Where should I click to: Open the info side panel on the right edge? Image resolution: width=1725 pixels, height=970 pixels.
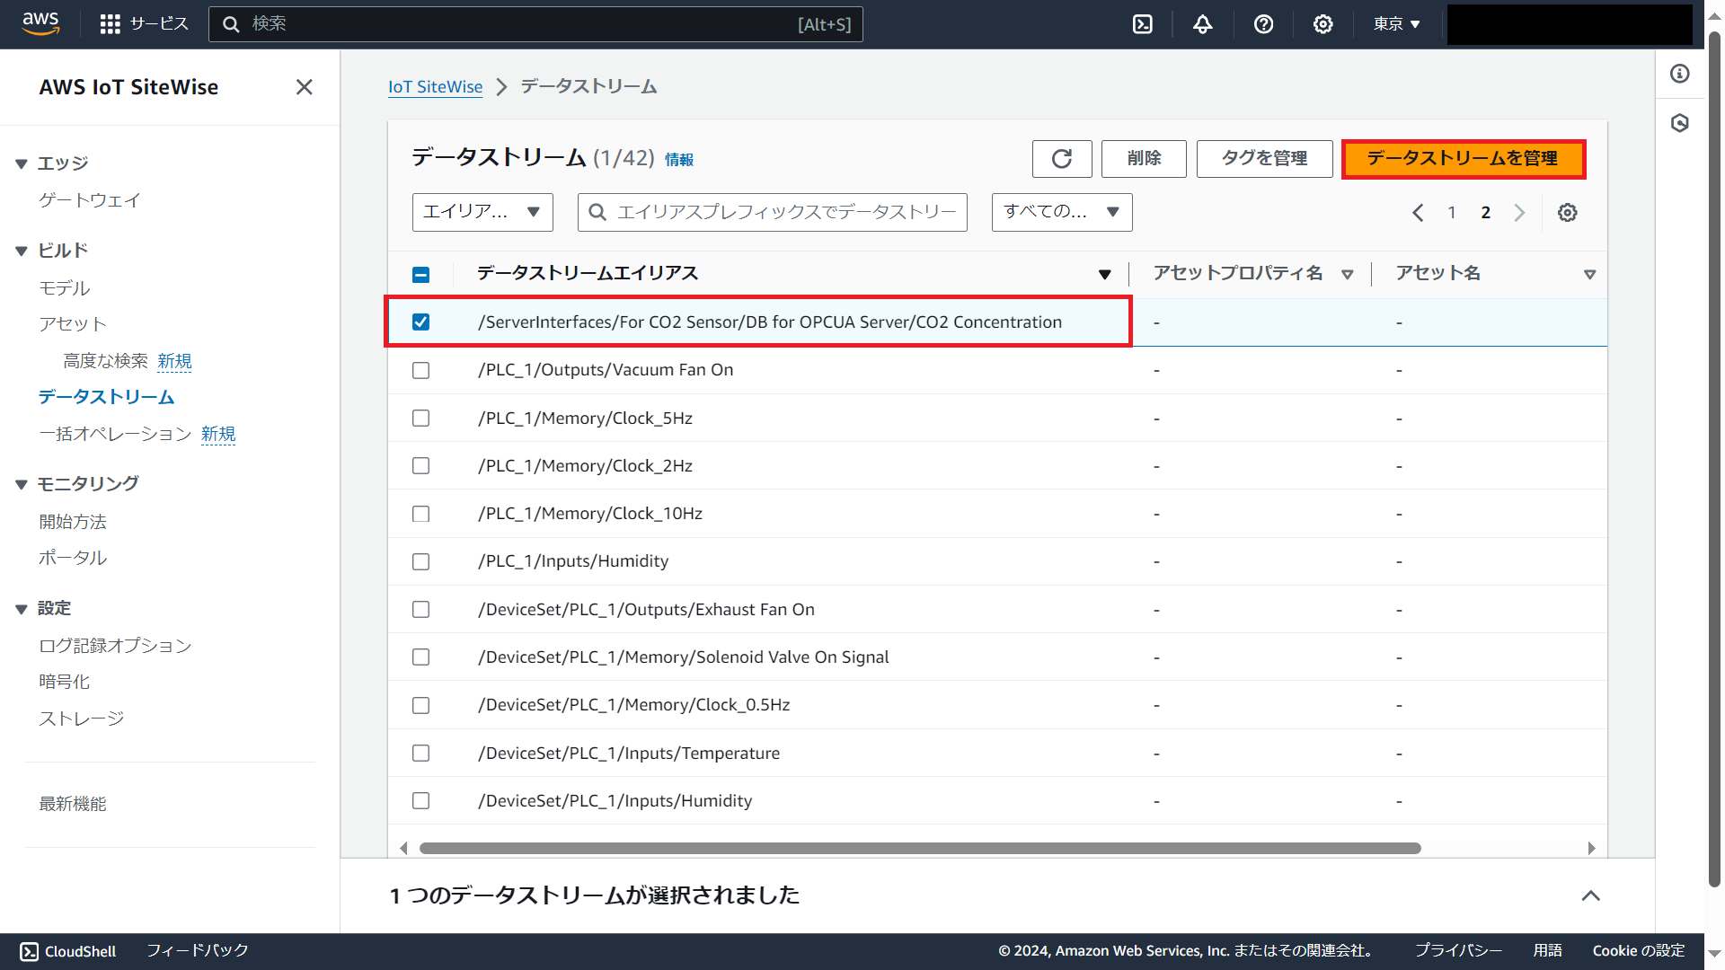coord(1680,74)
